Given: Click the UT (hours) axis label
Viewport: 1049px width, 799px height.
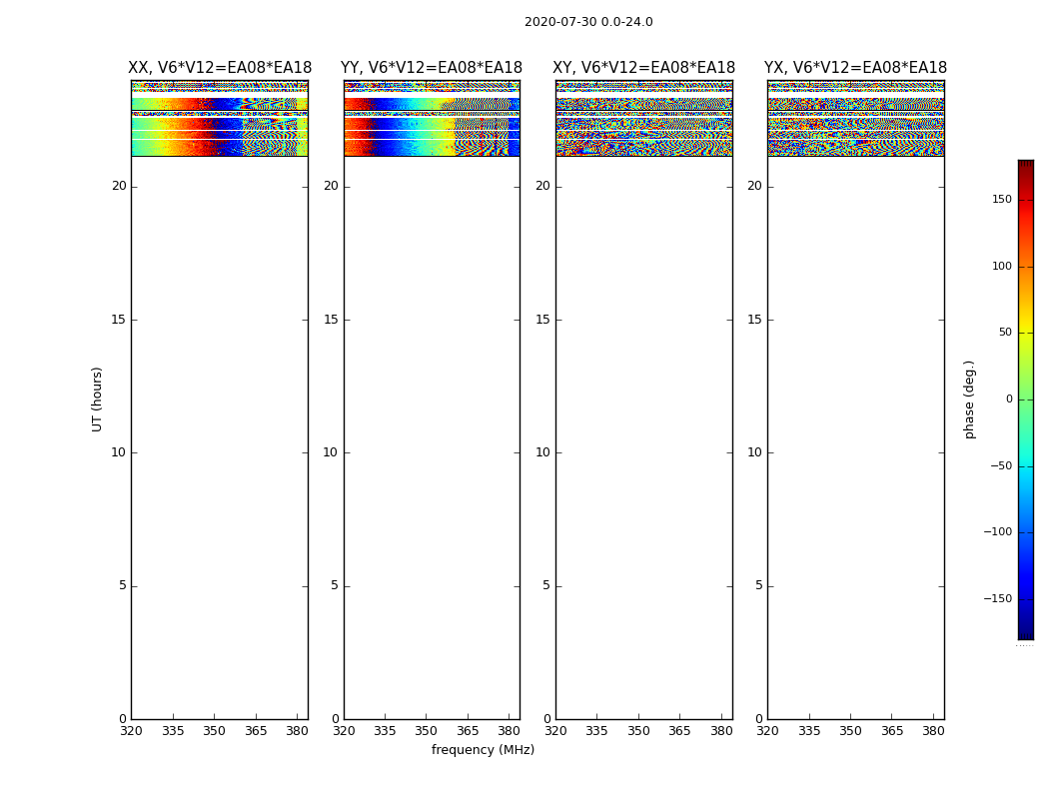Looking at the screenshot, I should tap(98, 399).
